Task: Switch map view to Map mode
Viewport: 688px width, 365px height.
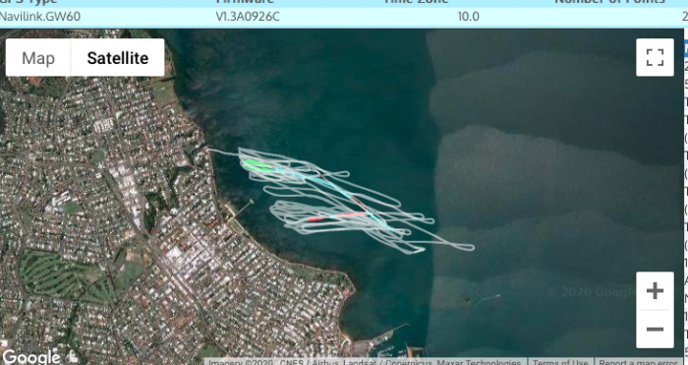Action: (x=38, y=57)
